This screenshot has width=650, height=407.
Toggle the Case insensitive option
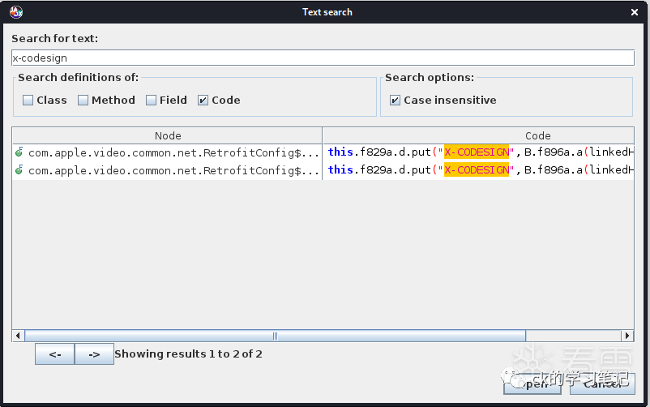396,101
